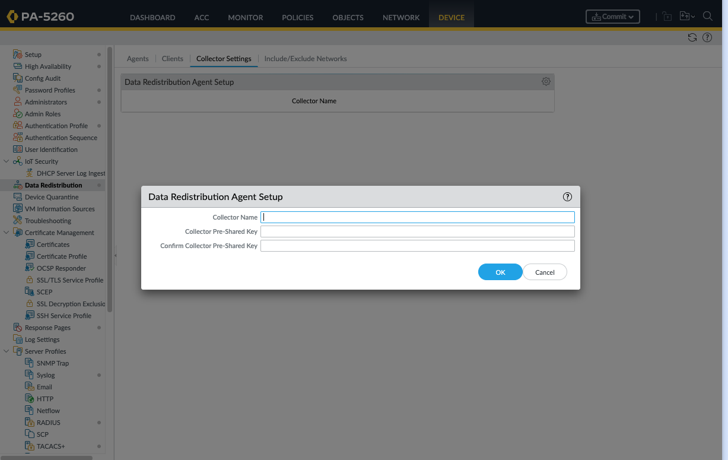Screen dimensions: 728x460
Task: Open Log Settings item
Action: (42, 340)
